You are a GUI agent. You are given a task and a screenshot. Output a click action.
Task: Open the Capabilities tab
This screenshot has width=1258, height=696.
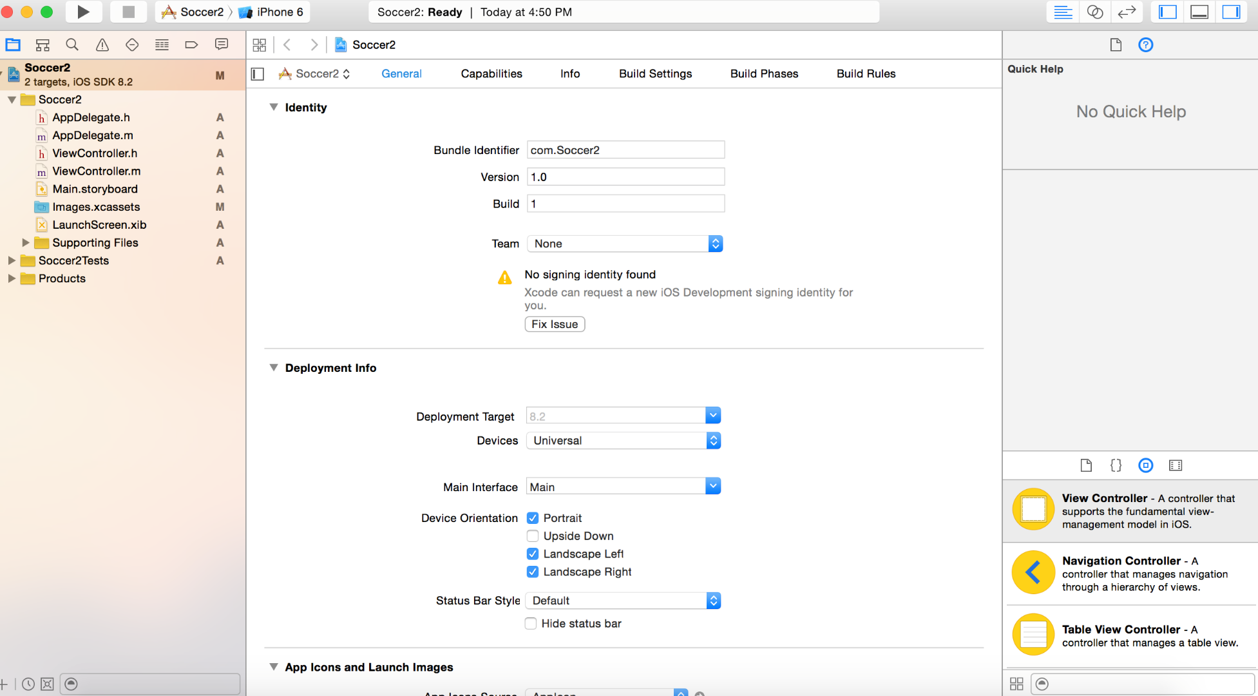pos(490,73)
